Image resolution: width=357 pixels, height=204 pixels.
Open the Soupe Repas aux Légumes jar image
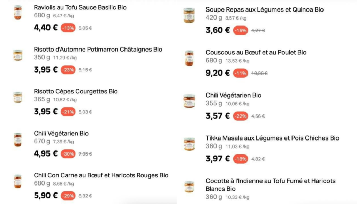coord(189,15)
